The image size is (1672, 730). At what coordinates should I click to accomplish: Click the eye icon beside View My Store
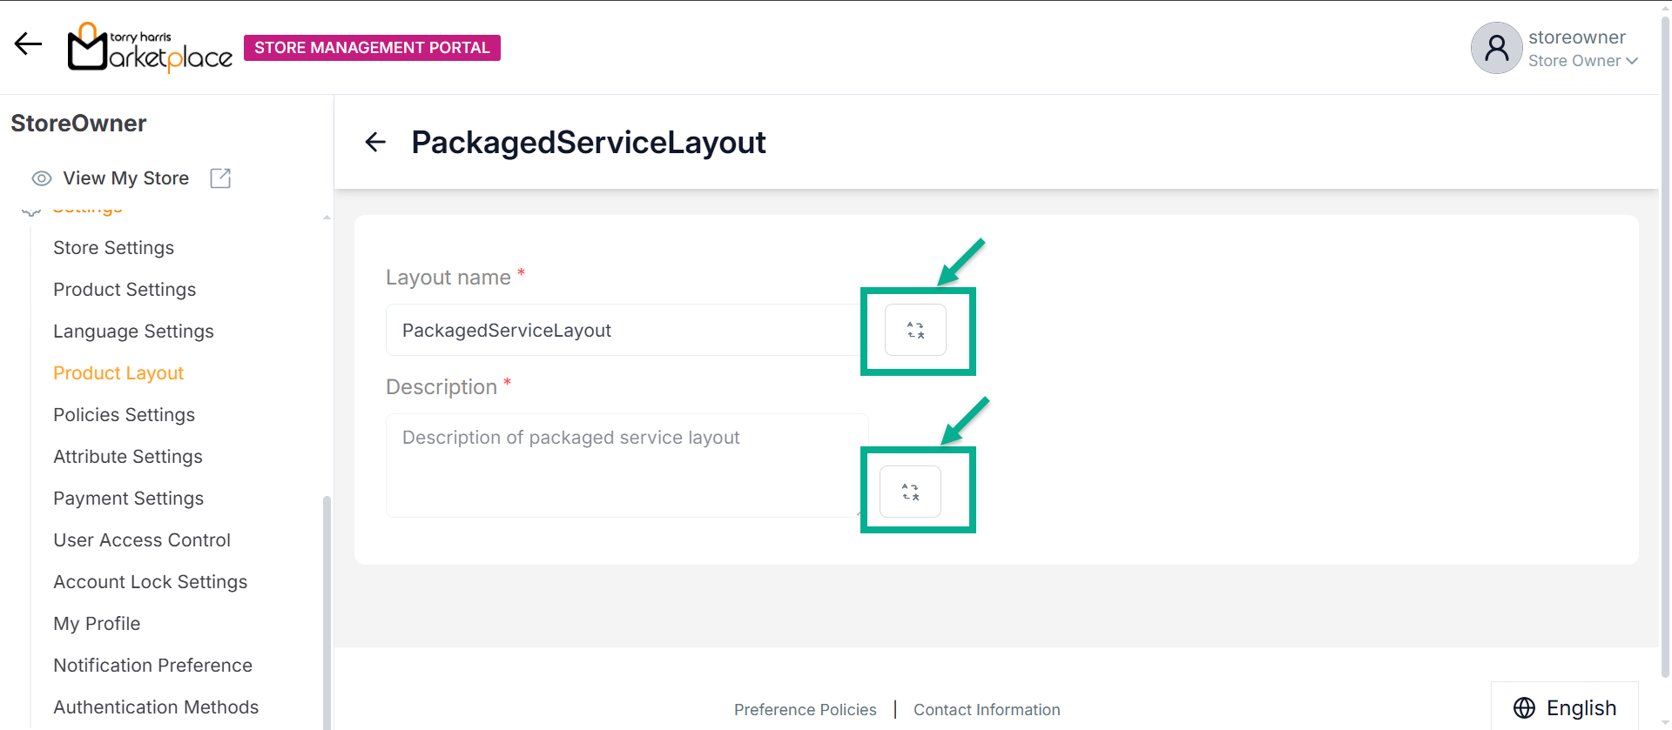pos(41,178)
